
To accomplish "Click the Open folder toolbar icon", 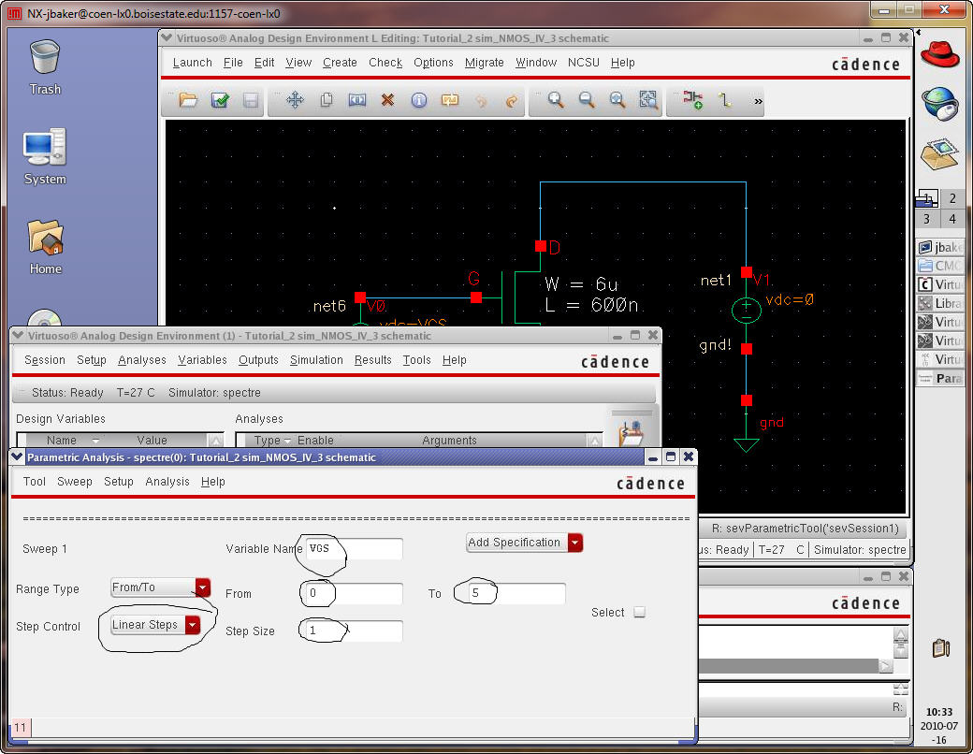I will click(x=189, y=100).
